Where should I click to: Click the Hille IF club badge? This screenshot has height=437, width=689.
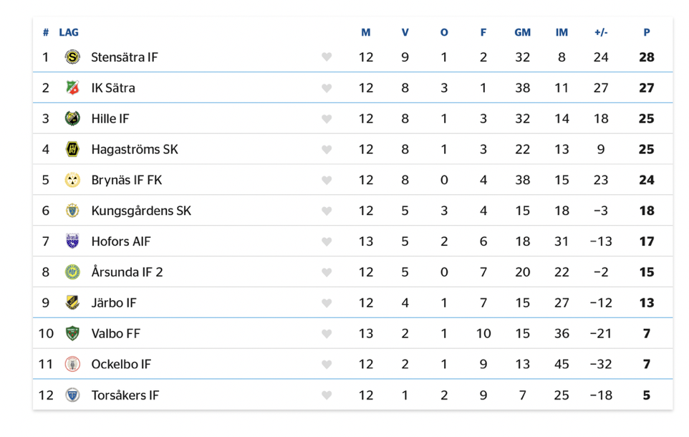[x=72, y=119]
